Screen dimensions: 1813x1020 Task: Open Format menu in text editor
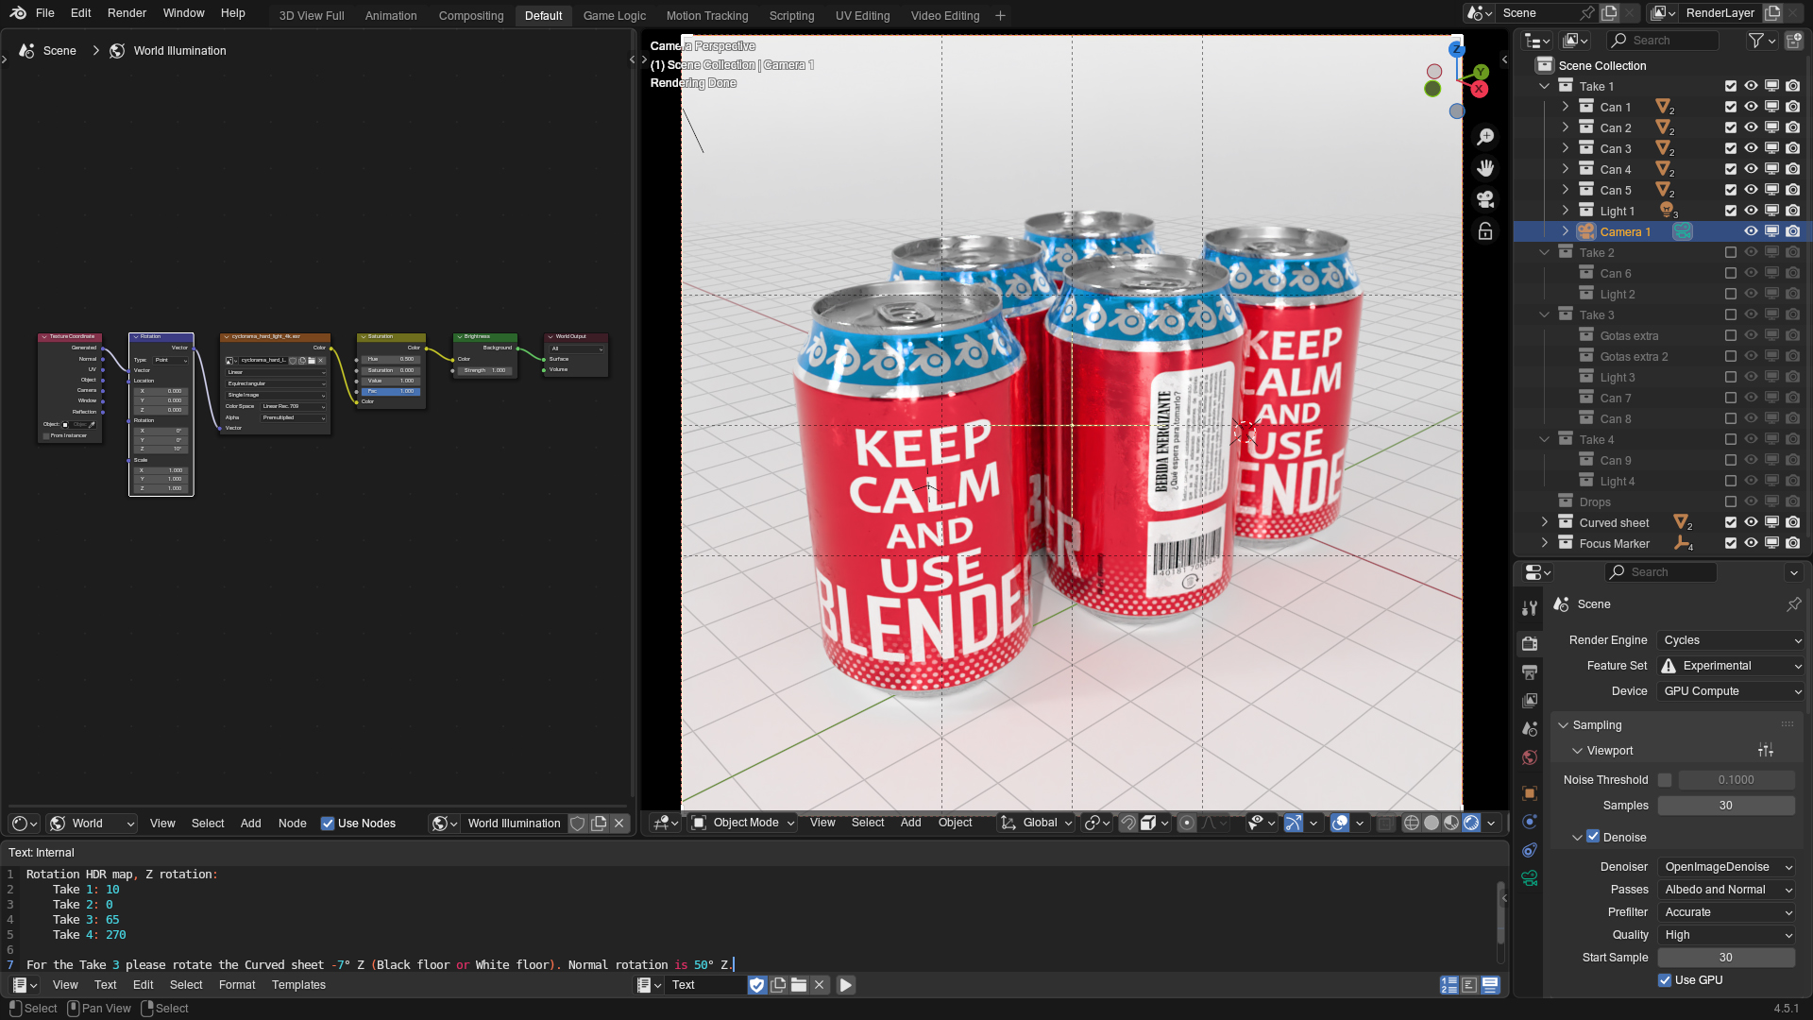tap(237, 985)
